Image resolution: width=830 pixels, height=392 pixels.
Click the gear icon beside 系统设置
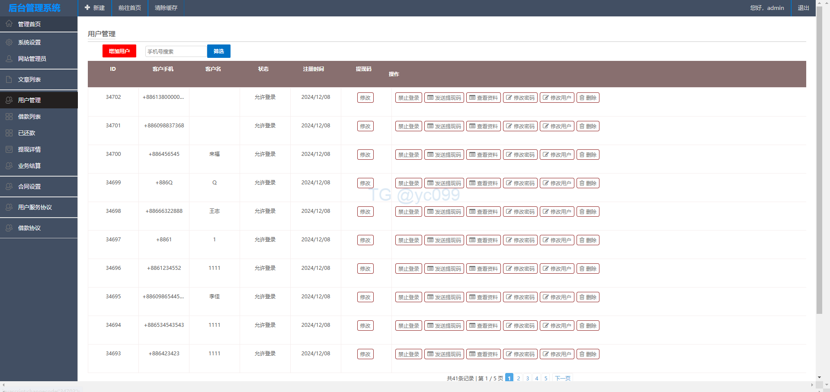pos(9,42)
